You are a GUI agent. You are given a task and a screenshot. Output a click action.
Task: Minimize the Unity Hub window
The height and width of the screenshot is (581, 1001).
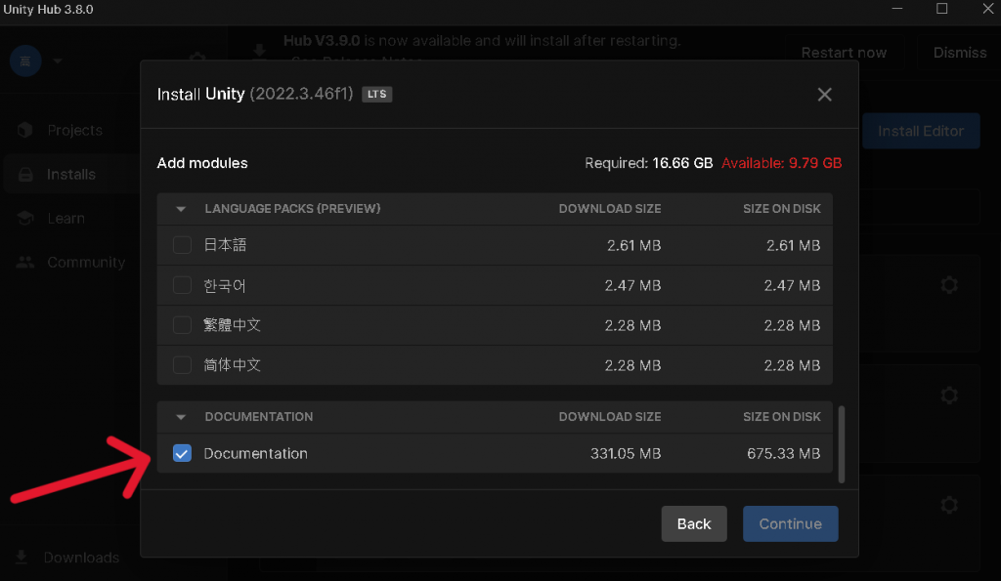(897, 8)
